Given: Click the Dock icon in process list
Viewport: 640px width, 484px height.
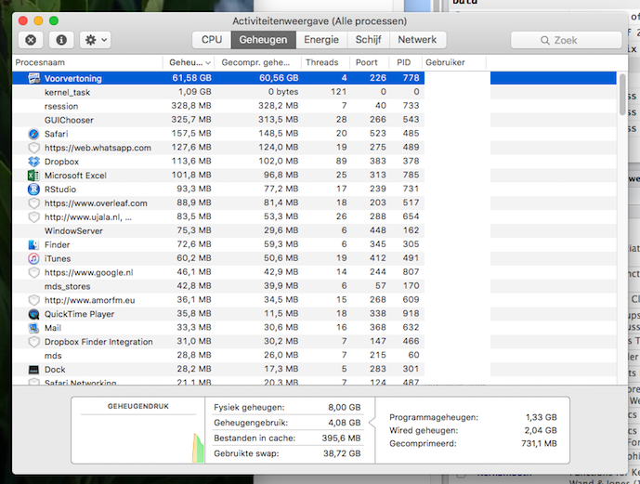Looking at the screenshot, I should pyautogui.click(x=33, y=370).
